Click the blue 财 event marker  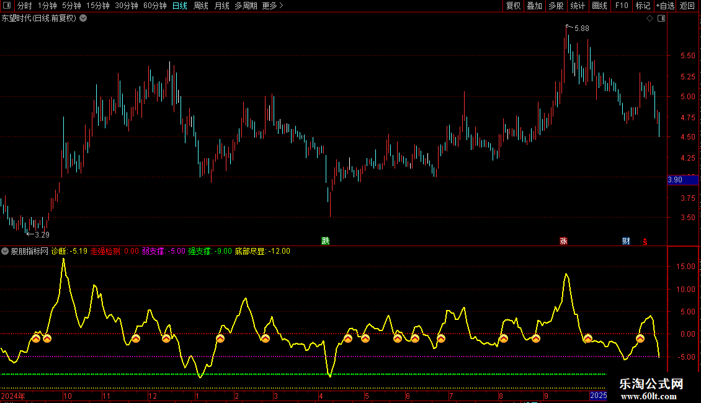coord(626,241)
